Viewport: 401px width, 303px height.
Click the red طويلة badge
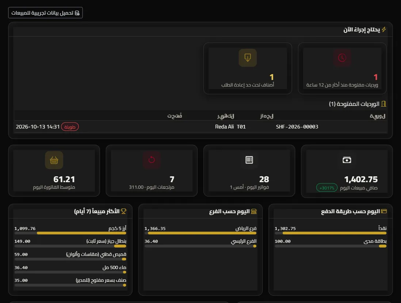tap(70, 127)
